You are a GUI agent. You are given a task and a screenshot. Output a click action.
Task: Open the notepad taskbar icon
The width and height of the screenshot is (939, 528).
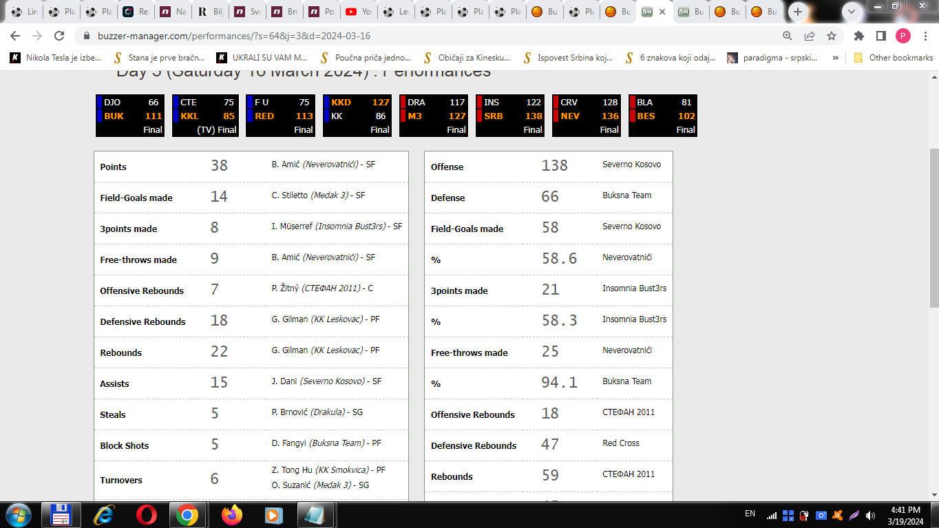[x=316, y=515]
